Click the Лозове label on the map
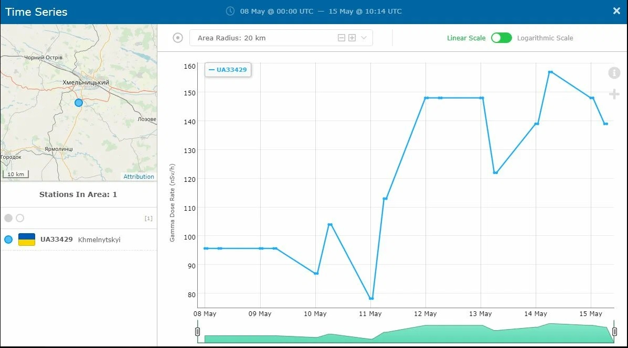 pos(147,119)
